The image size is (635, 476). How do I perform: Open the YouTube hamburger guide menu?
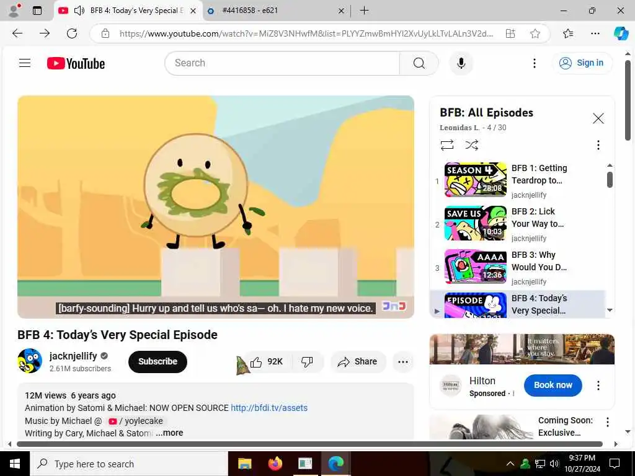point(25,63)
